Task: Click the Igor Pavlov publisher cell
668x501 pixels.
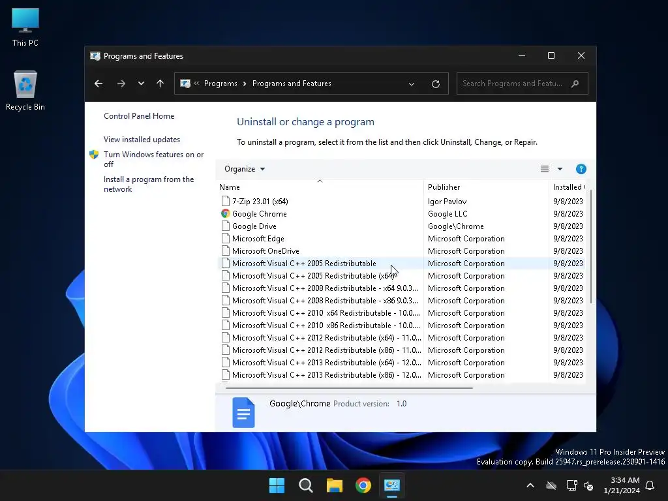Action: pyautogui.click(x=447, y=201)
